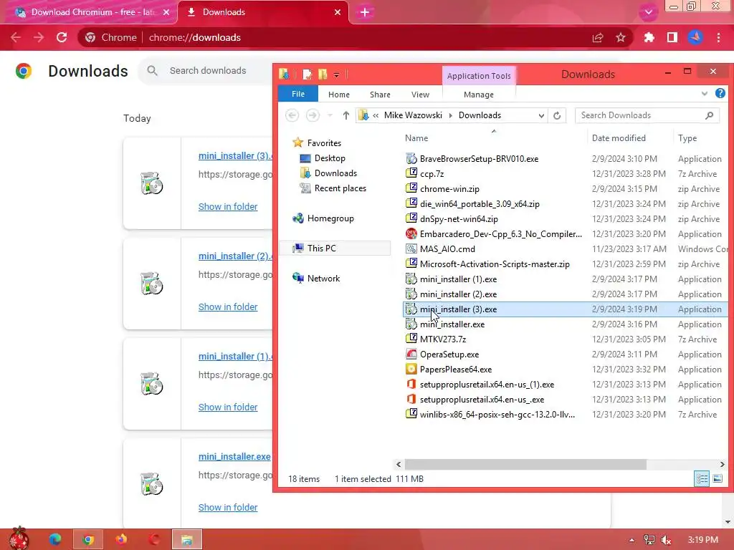The image size is (734, 550).
Task: Open mini_installer (2) link in Chrome downloads
Action: point(235,256)
